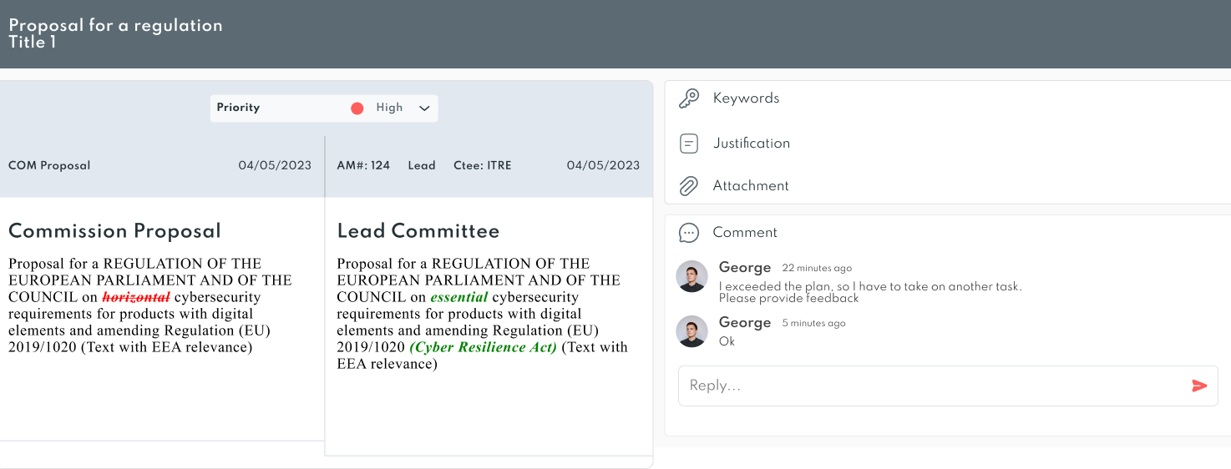Viewport: 1231px width, 469px height.
Task: Click the struck-through word horizontal
Action: click(x=136, y=297)
